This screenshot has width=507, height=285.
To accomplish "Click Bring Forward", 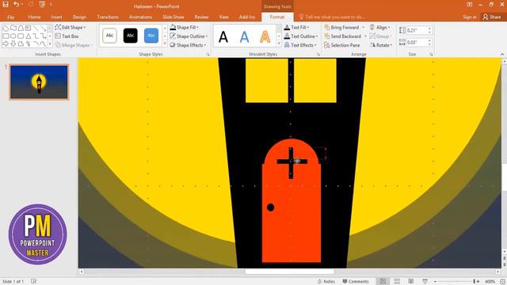I will coord(341,28).
